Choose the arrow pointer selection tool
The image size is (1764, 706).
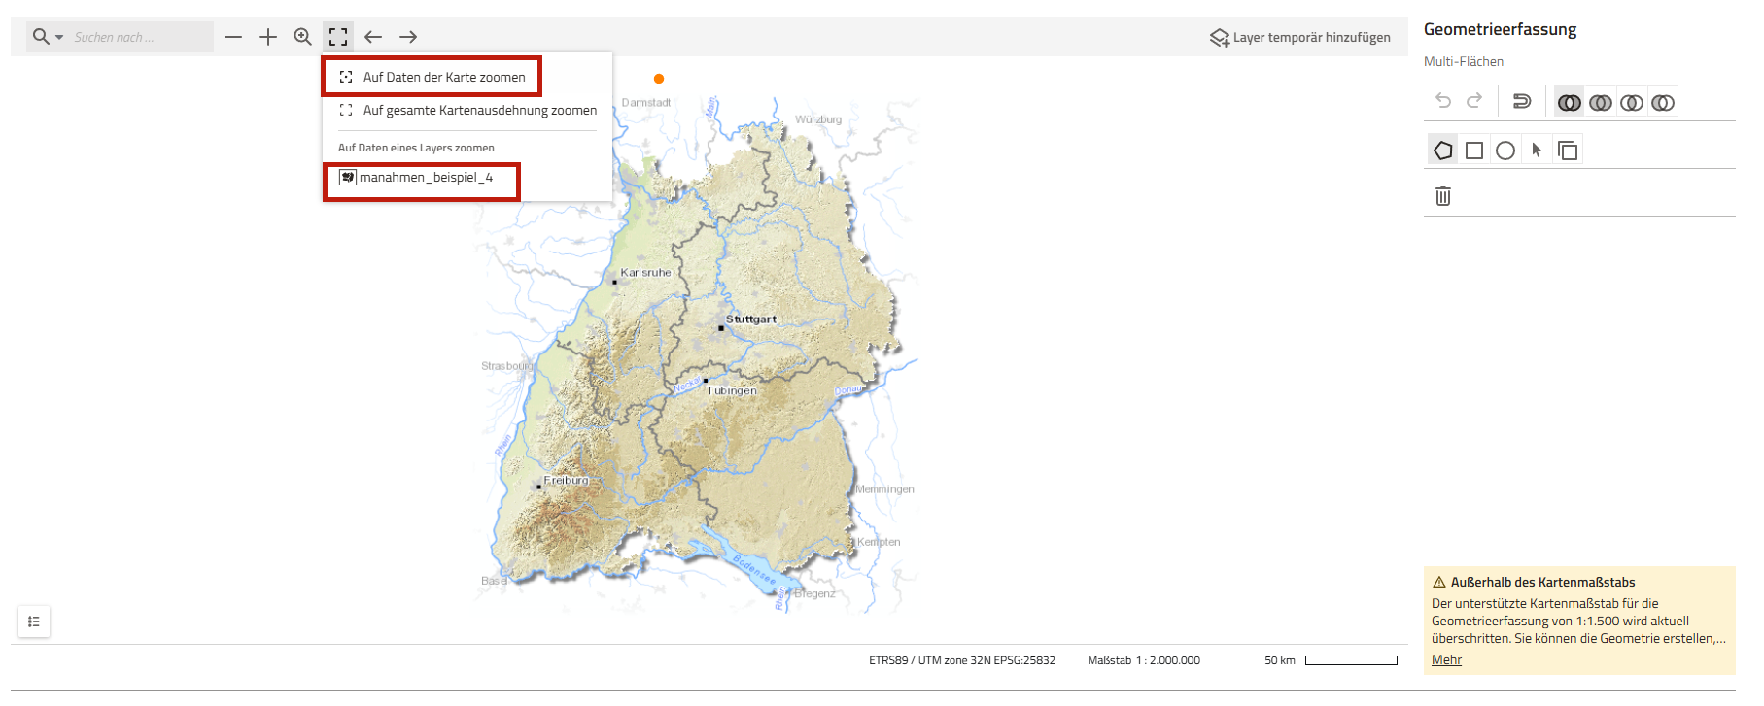click(x=1537, y=151)
